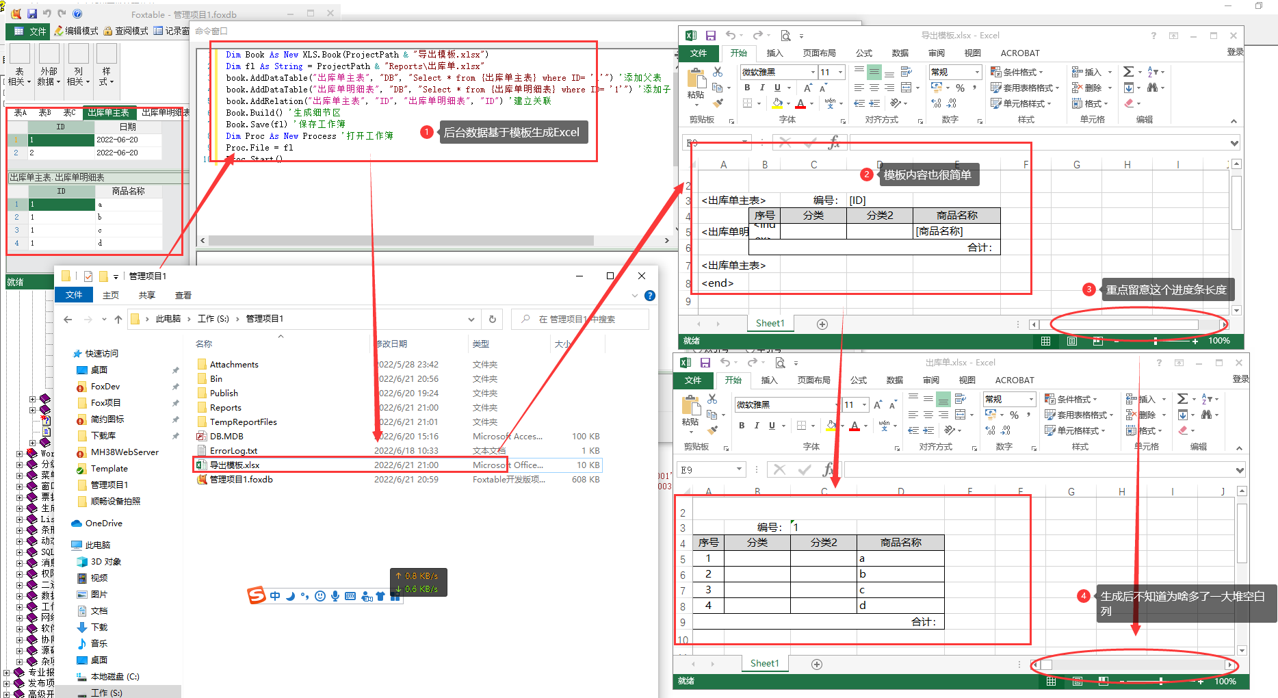The height and width of the screenshot is (698, 1278).
Task: Toggle Underline in 导出模板.xlsx Excel ribbon
Action: (x=777, y=88)
